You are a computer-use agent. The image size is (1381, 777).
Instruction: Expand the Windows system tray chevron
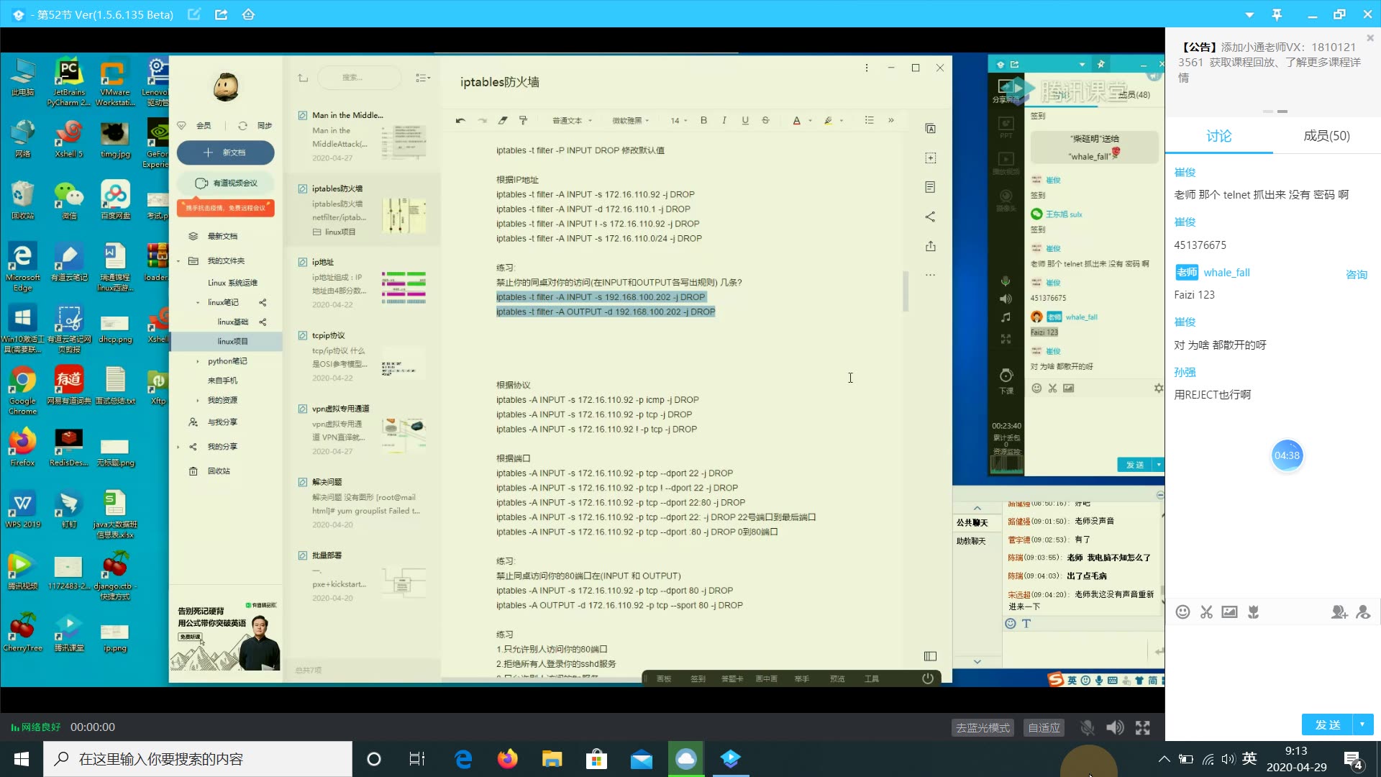click(1164, 759)
